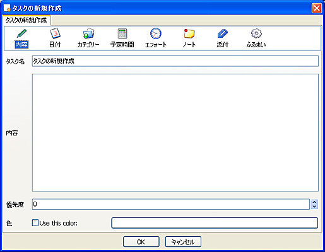This screenshot has height=252, width=325.
Task: Enable the Use this color checkbox
Action: point(35,223)
